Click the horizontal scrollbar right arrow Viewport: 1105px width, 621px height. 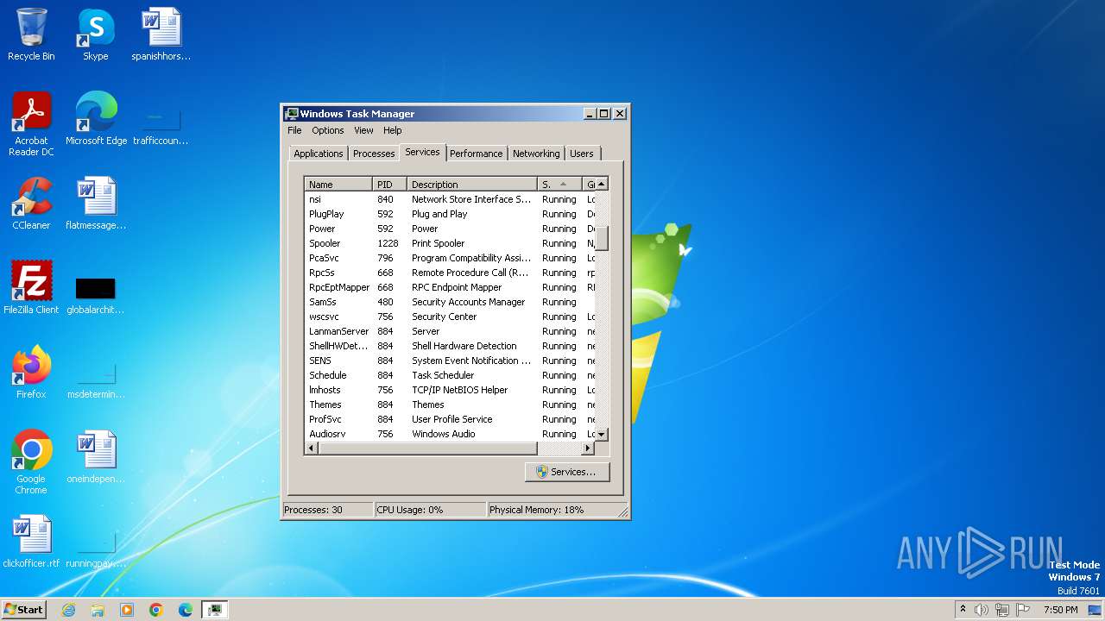click(589, 448)
